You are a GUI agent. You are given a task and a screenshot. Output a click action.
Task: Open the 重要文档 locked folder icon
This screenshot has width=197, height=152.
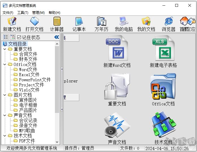tap(117, 86)
